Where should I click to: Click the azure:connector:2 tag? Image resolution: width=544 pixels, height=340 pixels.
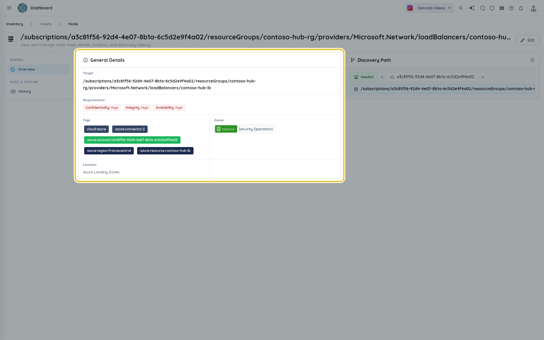[130, 129]
